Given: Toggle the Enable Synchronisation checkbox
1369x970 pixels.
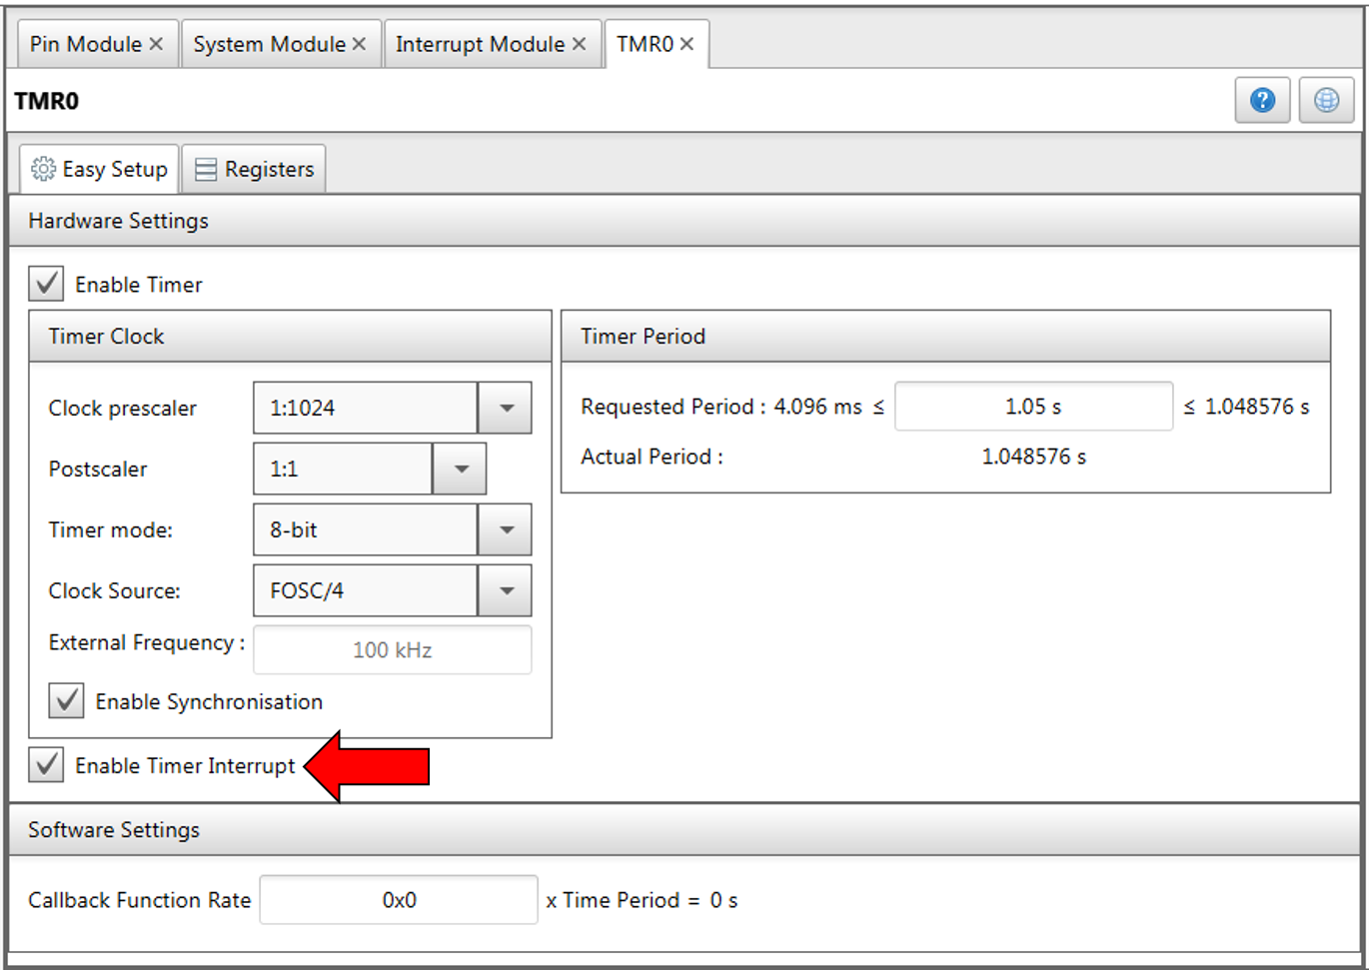Looking at the screenshot, I should 66,701.
